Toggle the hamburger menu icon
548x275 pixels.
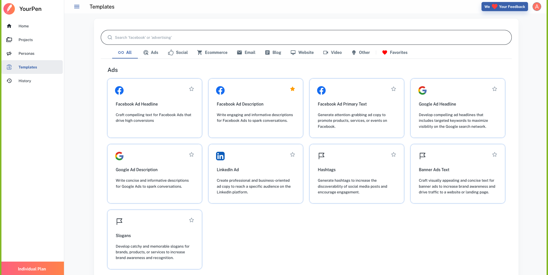click(x=77, y=7)
